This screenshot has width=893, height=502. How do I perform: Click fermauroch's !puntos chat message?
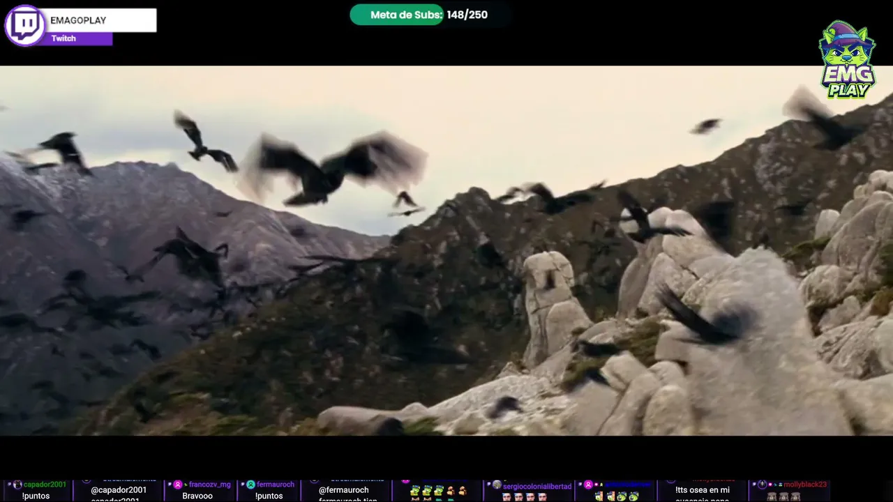[269, 496]
